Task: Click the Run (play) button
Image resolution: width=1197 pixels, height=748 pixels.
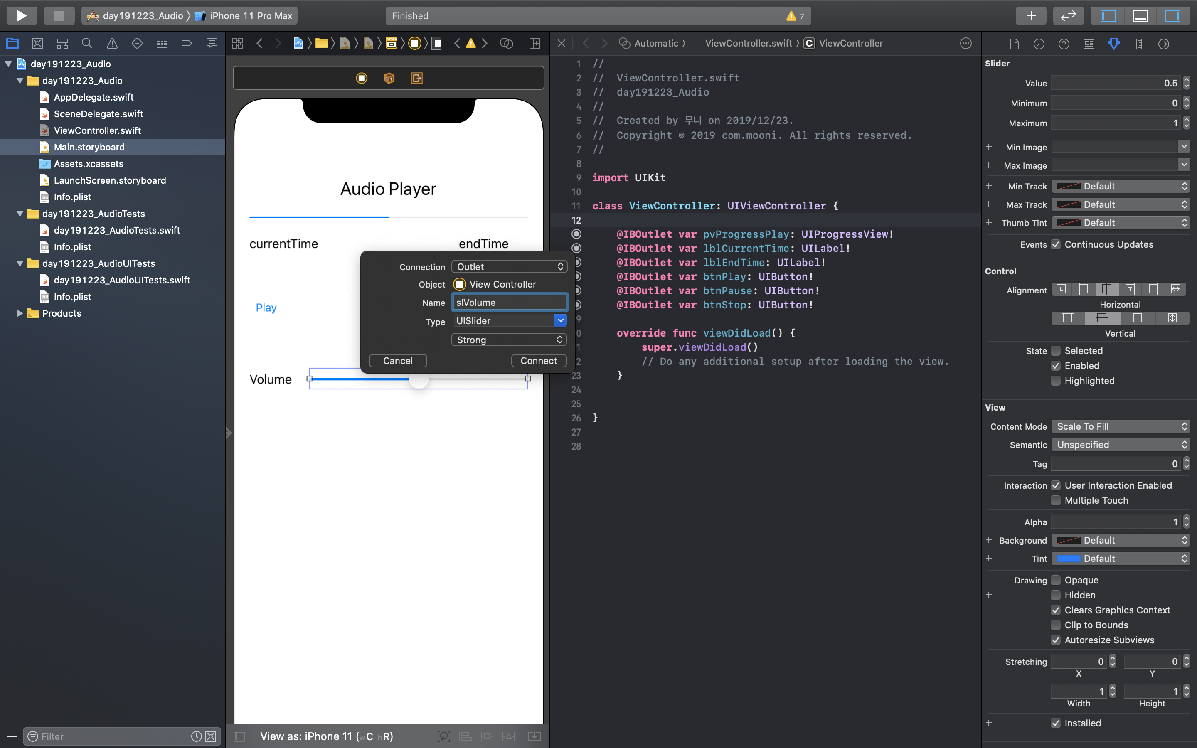Action: coord(21,16)
